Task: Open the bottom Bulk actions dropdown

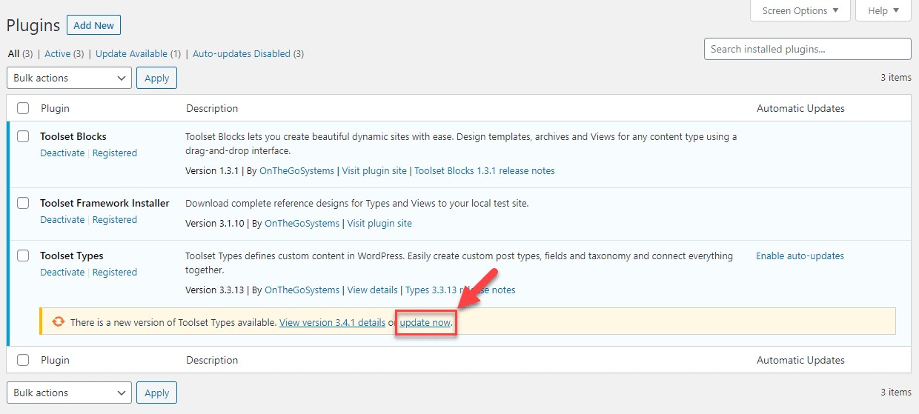Action: (x=69, y=393)
